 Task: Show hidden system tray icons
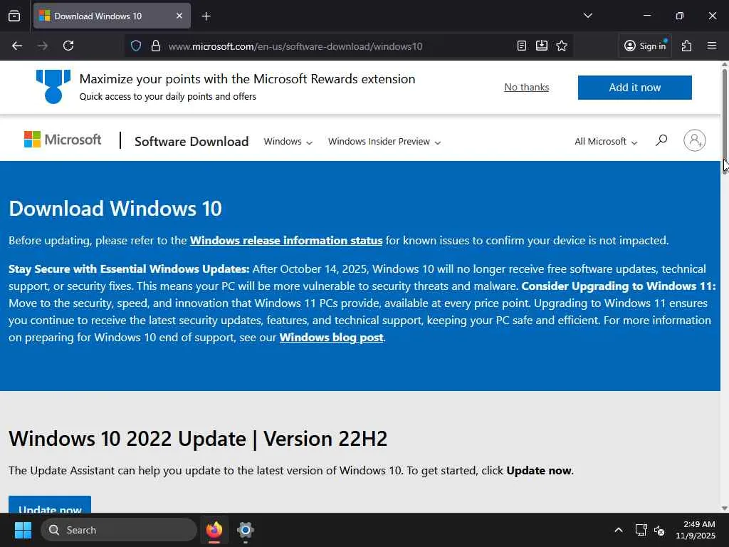[x=619, y=530]
